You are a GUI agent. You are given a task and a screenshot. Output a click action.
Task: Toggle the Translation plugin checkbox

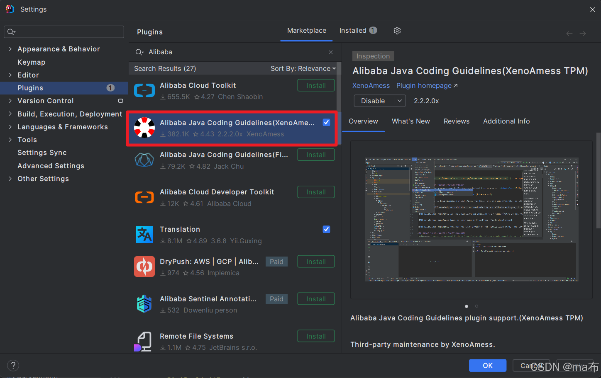[x=326, y=229]
